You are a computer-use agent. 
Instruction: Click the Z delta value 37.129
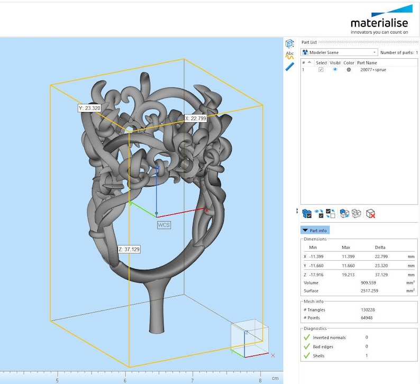click(381, 275)
